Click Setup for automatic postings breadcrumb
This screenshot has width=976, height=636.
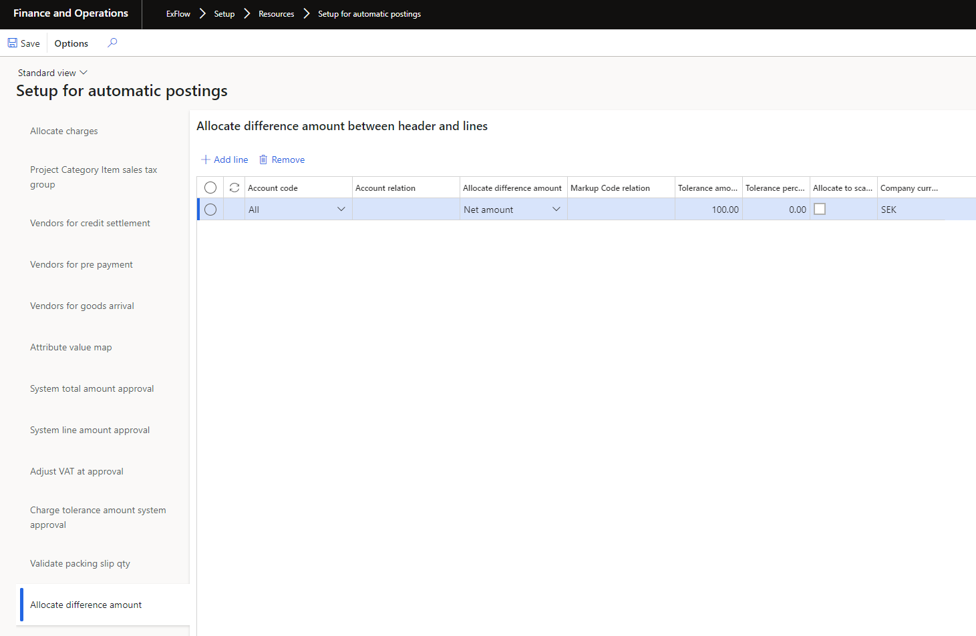369,14
